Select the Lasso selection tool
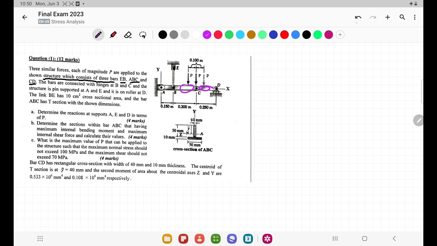437x246 pixels. pyautogui.click(x=143, y=35)
